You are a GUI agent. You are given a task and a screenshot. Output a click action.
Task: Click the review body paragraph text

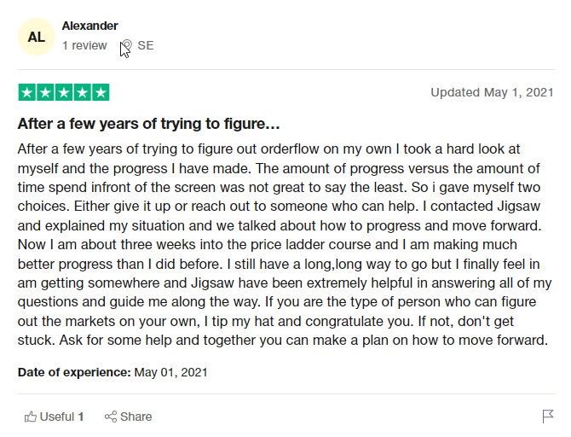click(x=285, y=244)
